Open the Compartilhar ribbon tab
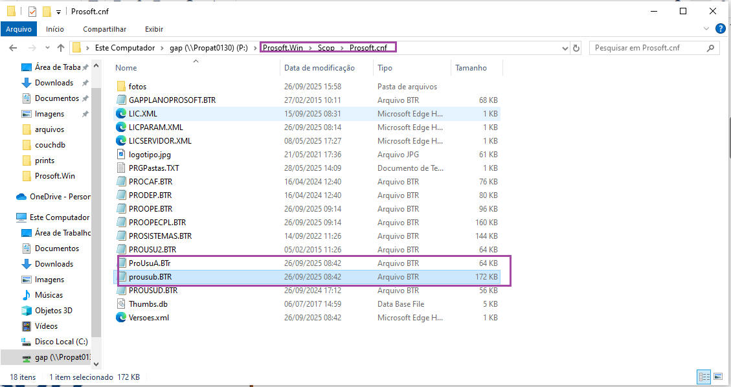Screen dimensions: 731x387 (x=104, y=29)
